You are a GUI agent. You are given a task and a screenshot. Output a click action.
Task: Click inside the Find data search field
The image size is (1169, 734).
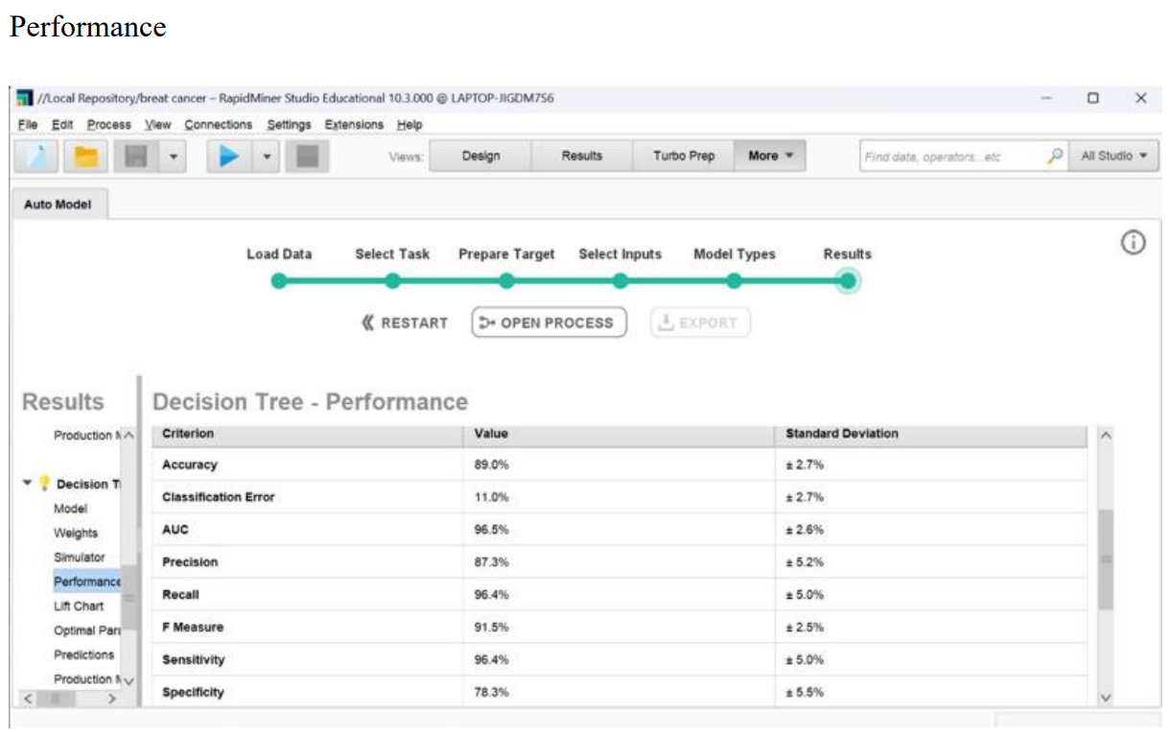pos(949,156)
